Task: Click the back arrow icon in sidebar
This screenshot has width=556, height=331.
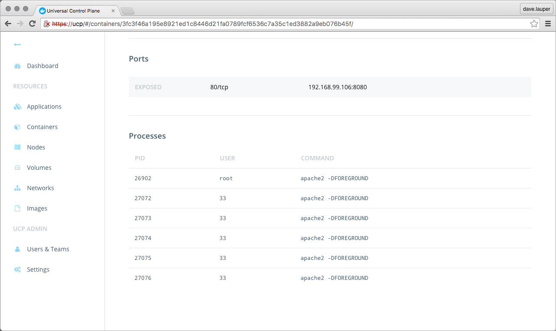Action: (17, 45)
